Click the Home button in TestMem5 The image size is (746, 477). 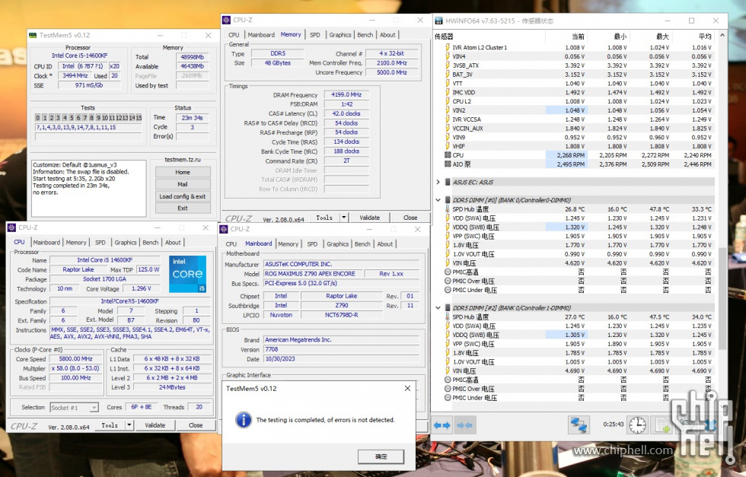[183, 172]
